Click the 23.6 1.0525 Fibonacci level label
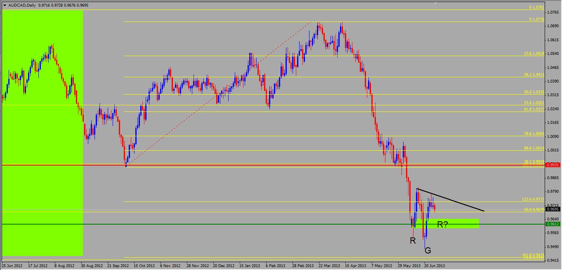 tap(534, 54)
